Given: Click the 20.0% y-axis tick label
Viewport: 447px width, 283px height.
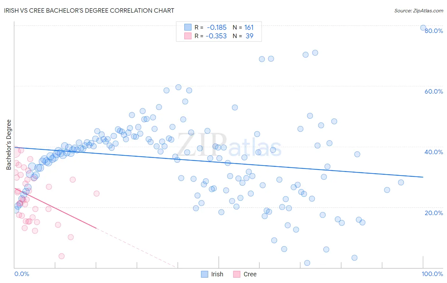Looking at the screenshot, I should pyautogui.click(x=434, y=213).
